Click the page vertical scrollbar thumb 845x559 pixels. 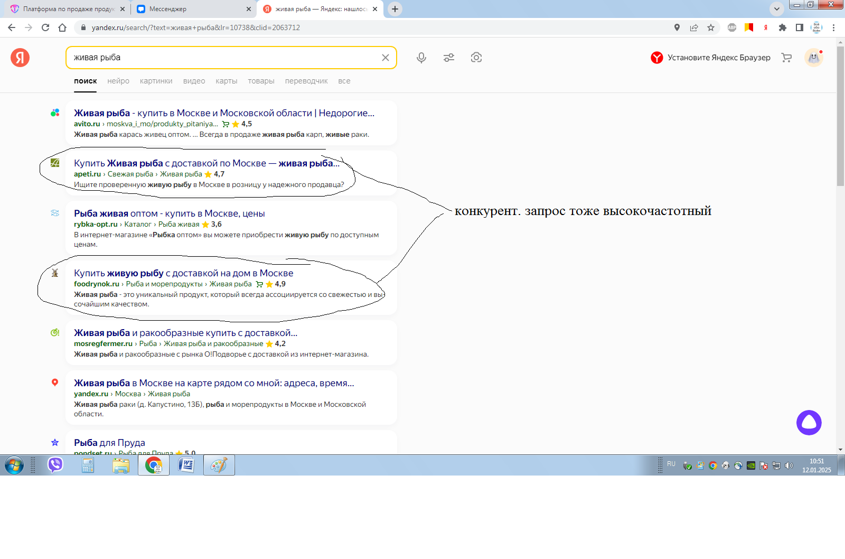[x=840, y=116]
